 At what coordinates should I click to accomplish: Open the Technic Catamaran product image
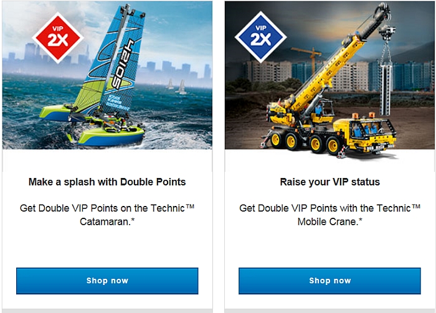107,75
